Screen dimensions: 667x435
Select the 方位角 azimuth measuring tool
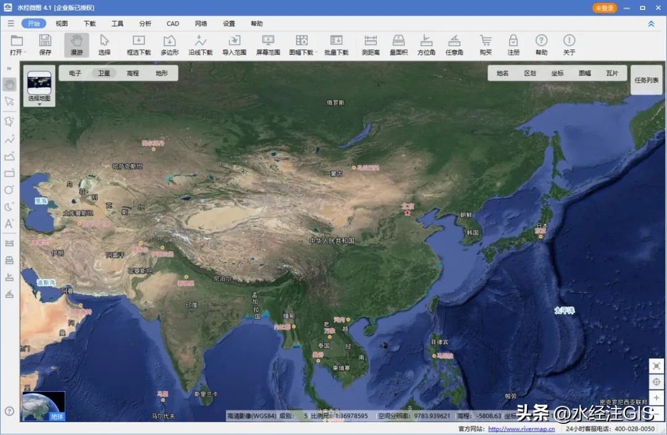coord(426,44)
